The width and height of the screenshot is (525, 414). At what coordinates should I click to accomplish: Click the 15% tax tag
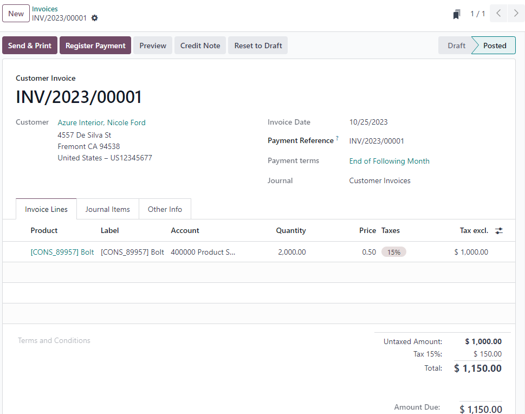click(394, 252)
